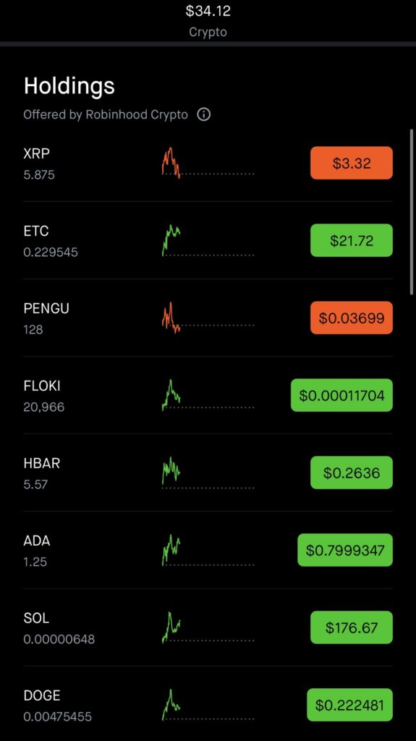Toggle the XRP $3.32 price pill
416x741 pixels.
pos(351,163)
